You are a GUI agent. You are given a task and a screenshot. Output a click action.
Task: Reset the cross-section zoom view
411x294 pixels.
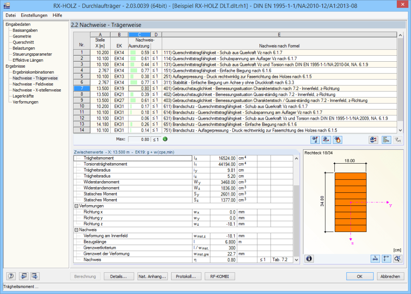(x=398, y=258)
